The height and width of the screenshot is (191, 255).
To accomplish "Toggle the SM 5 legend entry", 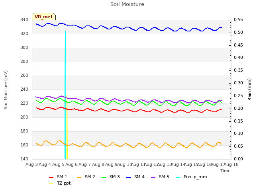I will pos(160,177).
